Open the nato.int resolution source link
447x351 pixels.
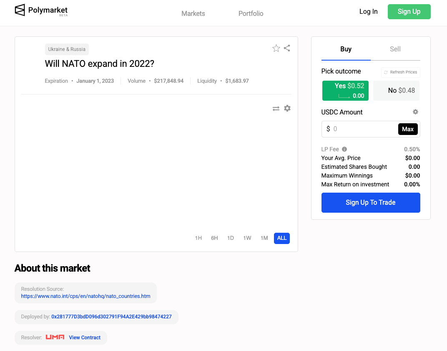click(86, 296)
